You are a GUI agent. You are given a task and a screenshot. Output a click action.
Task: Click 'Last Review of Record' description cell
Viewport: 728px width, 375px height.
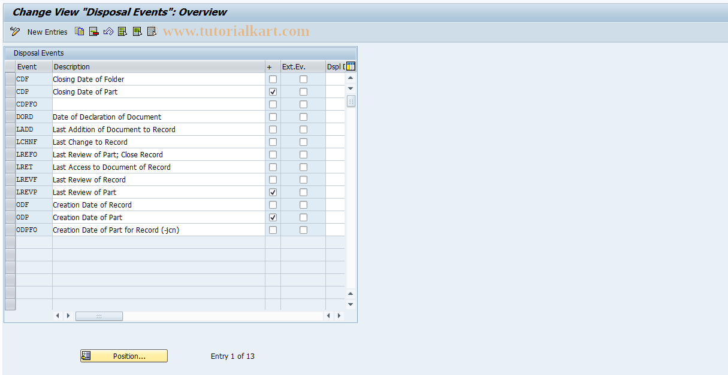point(159,179)
